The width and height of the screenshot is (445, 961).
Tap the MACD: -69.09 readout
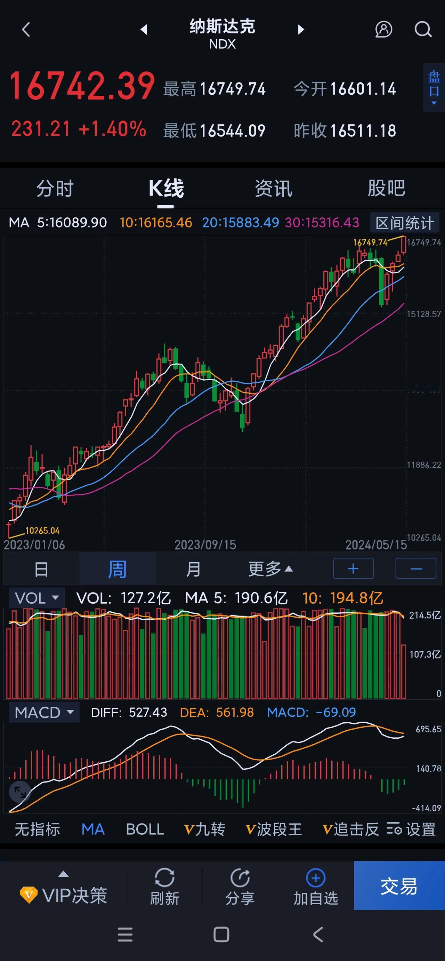click(x=311, y=713)
